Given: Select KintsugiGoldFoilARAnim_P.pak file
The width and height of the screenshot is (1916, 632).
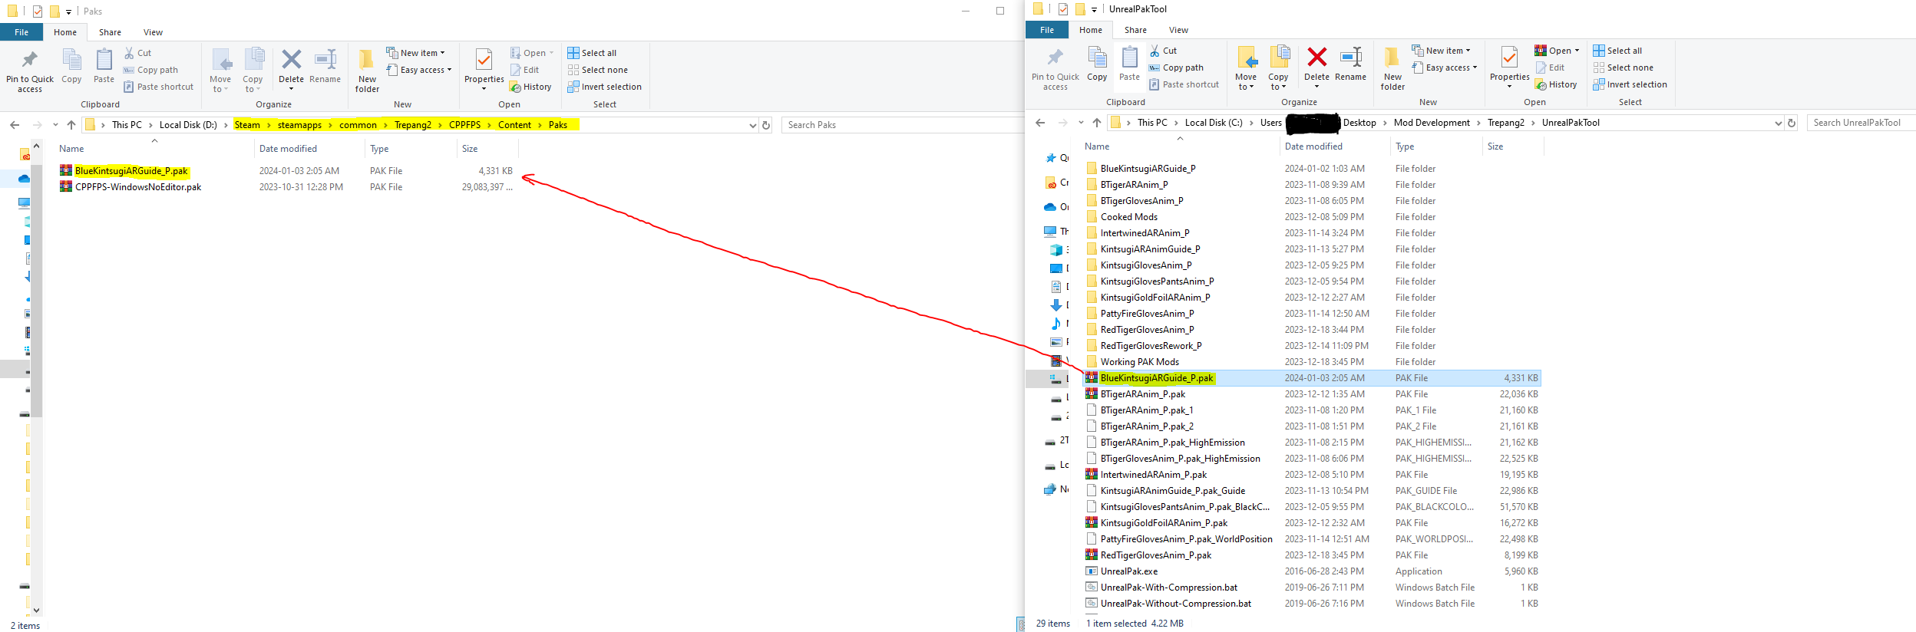Looking at the screenshot, I should click(1164, 523).
